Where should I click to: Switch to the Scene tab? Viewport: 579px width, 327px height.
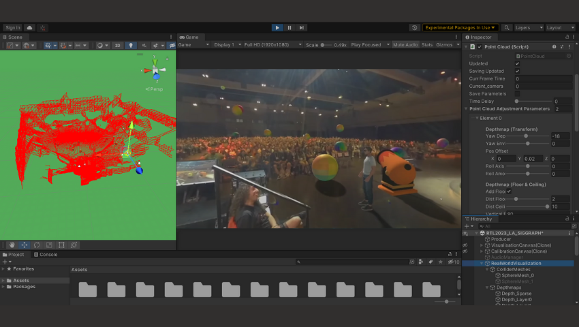click(x=15, y=37)
